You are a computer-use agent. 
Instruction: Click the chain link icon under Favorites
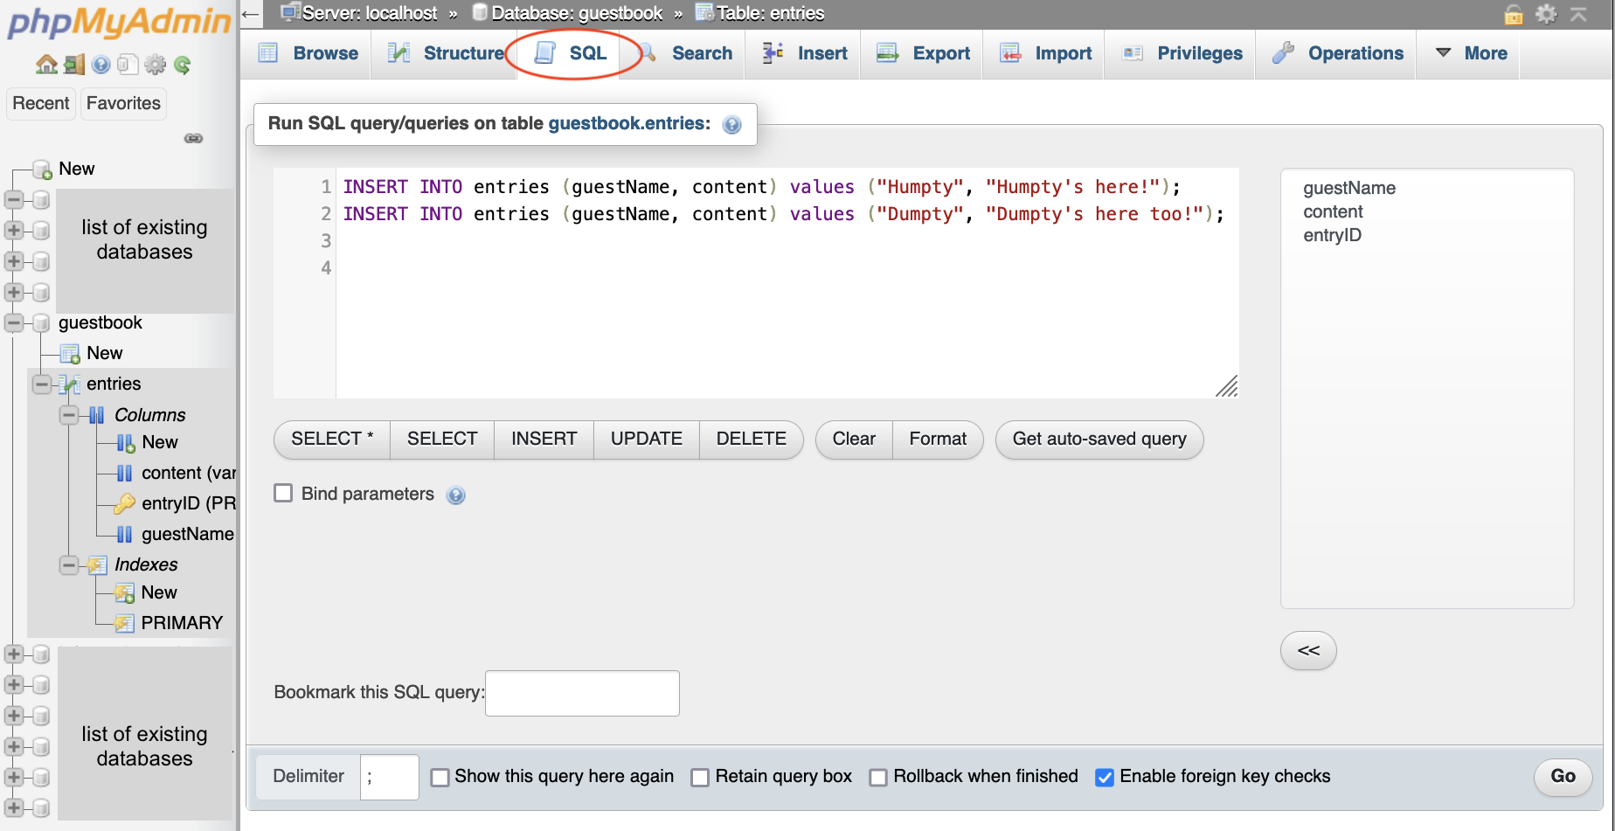194,138
